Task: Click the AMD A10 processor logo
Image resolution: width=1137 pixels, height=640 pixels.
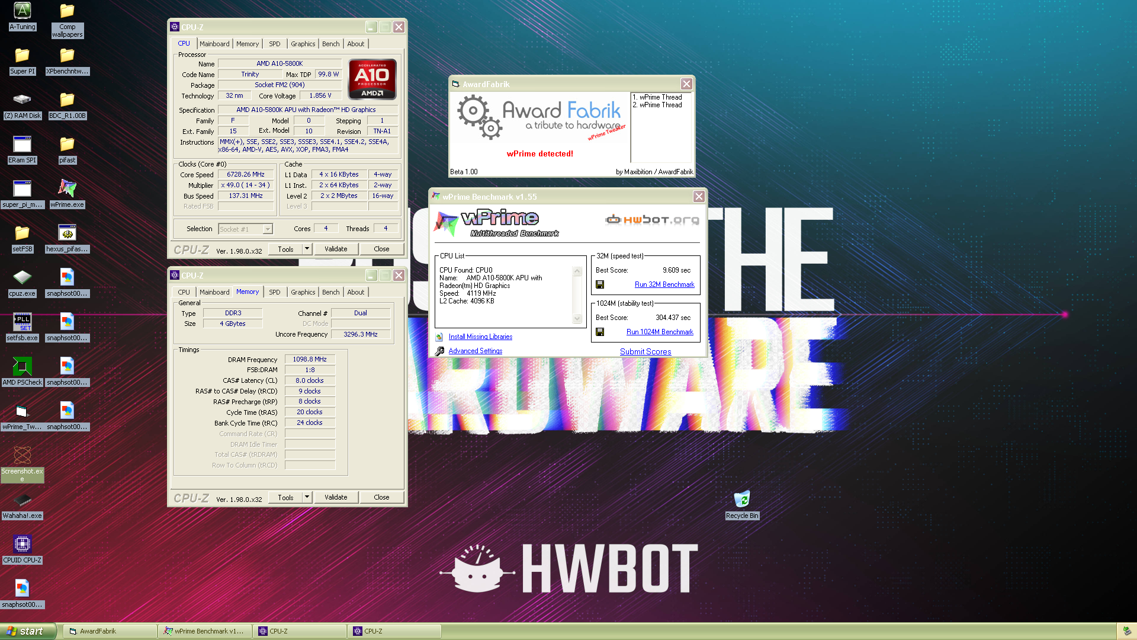Action: (372, 79)
